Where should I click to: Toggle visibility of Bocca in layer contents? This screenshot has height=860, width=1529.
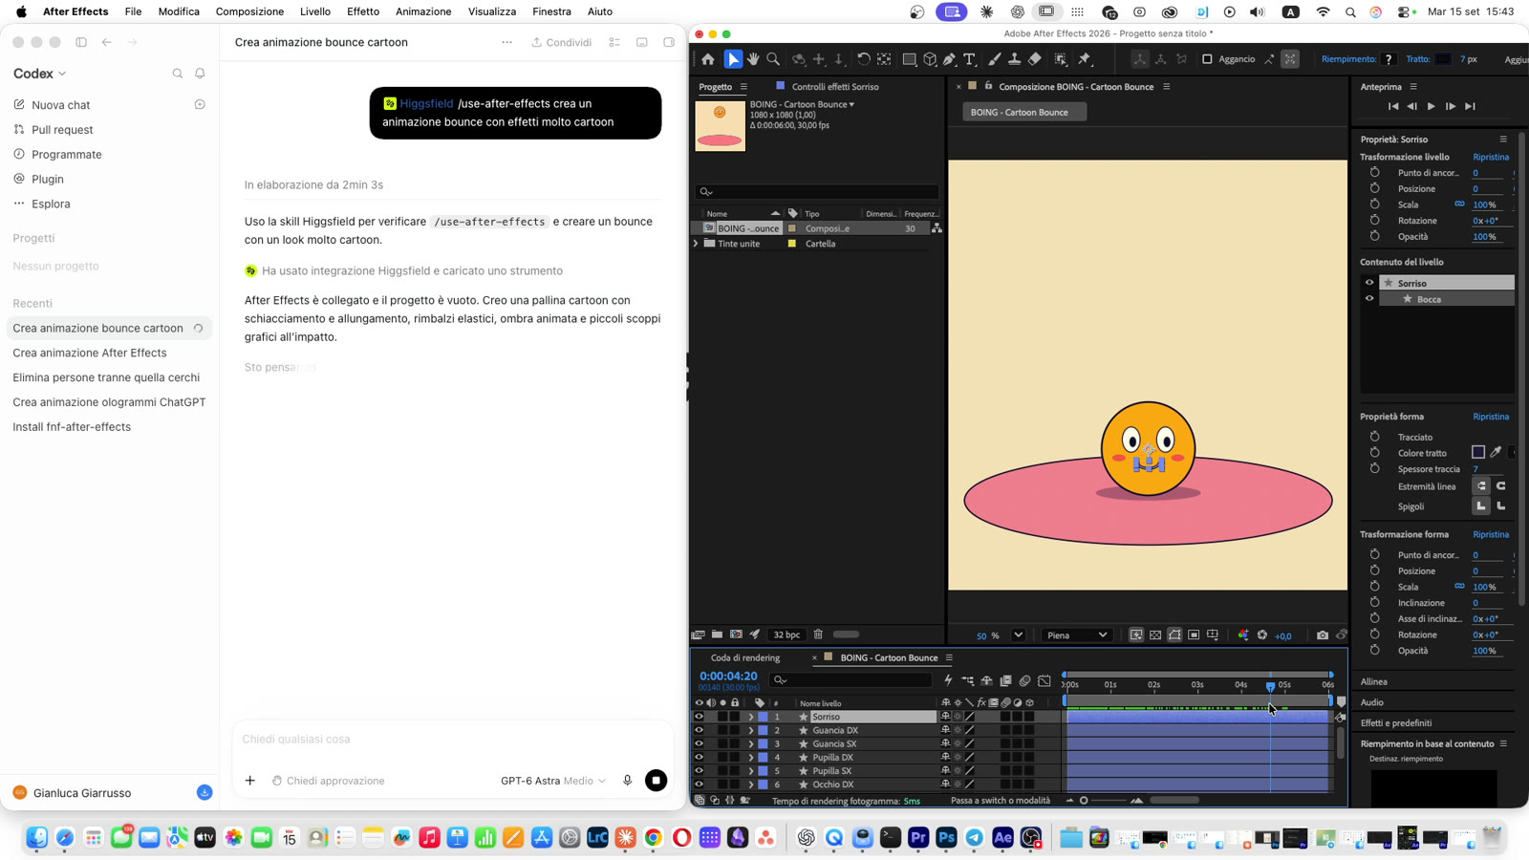tap(1369, 299)
